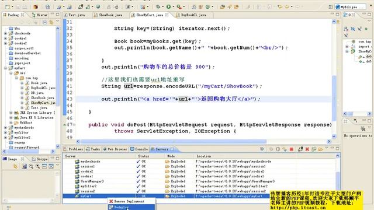The height and width of the screenshot is (210, 374).
Task: Open the Run dropdown arrow
Action: pos(174,7)
